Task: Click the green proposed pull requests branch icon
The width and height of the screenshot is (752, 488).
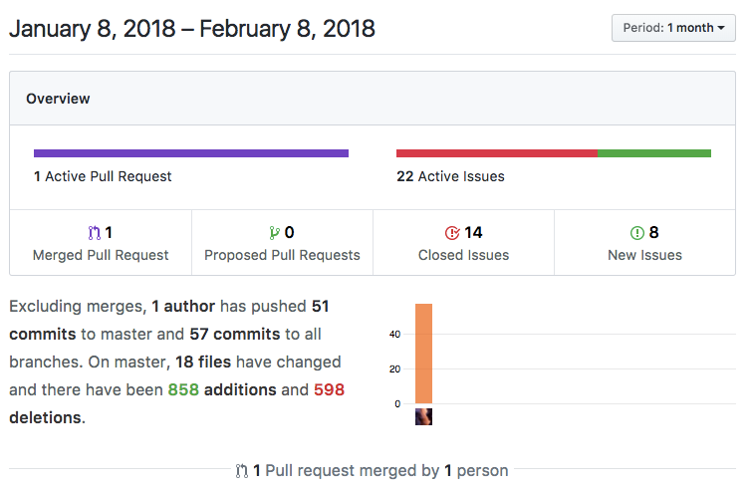Action: pos(274,233)
